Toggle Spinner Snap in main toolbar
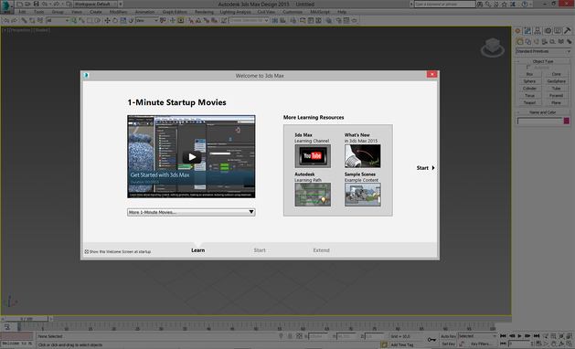This screenshot has height=349, width=575. [214, 20]
